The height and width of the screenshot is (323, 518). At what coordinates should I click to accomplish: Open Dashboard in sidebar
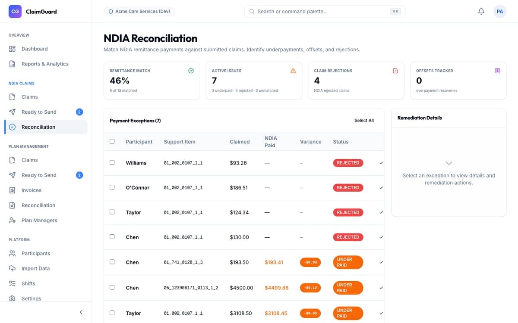pyautogui.click(x=46, y=49)
